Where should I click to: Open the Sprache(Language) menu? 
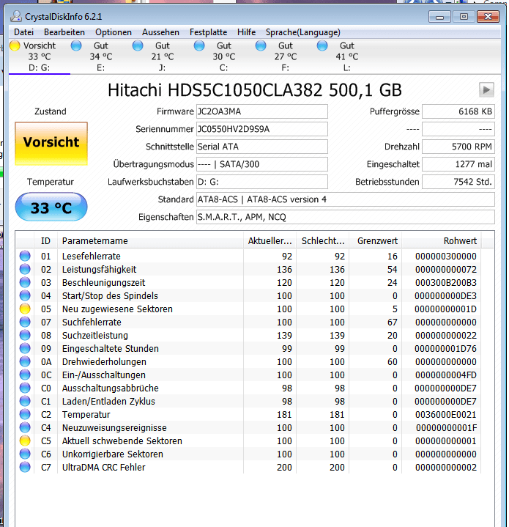pos(303,32)
